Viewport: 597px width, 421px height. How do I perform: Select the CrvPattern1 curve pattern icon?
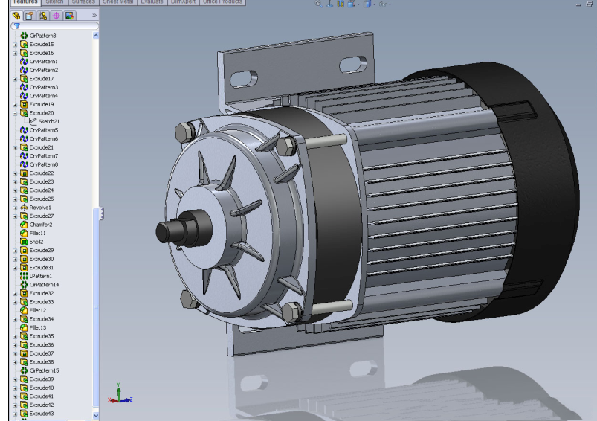(24, 61)
